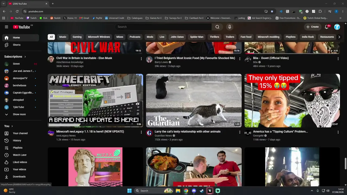This screenshot has height=195, width=347.
Task: Open History in the sidebar
Action: [x=21, y=141]
